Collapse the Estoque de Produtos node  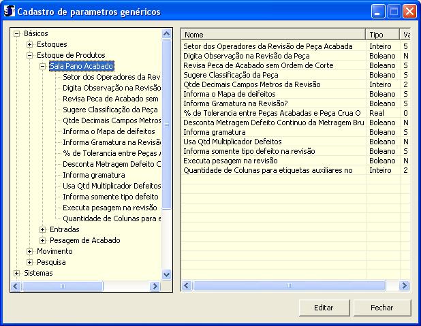[29, 55]
